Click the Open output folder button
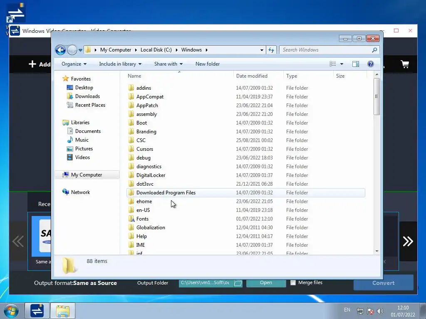The image size is (426, 319). click(266, 282)
